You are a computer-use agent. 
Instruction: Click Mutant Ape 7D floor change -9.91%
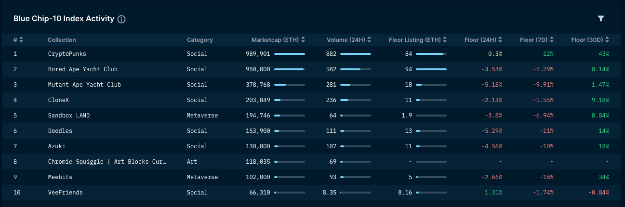[545, 85]
